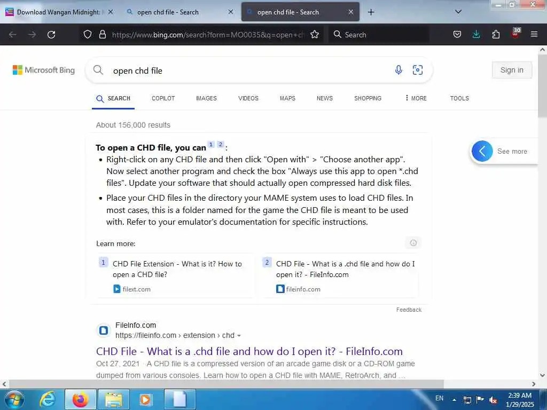Image resolution: width=547 pixels, height=410 pixels.
Task: Click the Firefox forward arrow button
Action: tap(32, 35)
